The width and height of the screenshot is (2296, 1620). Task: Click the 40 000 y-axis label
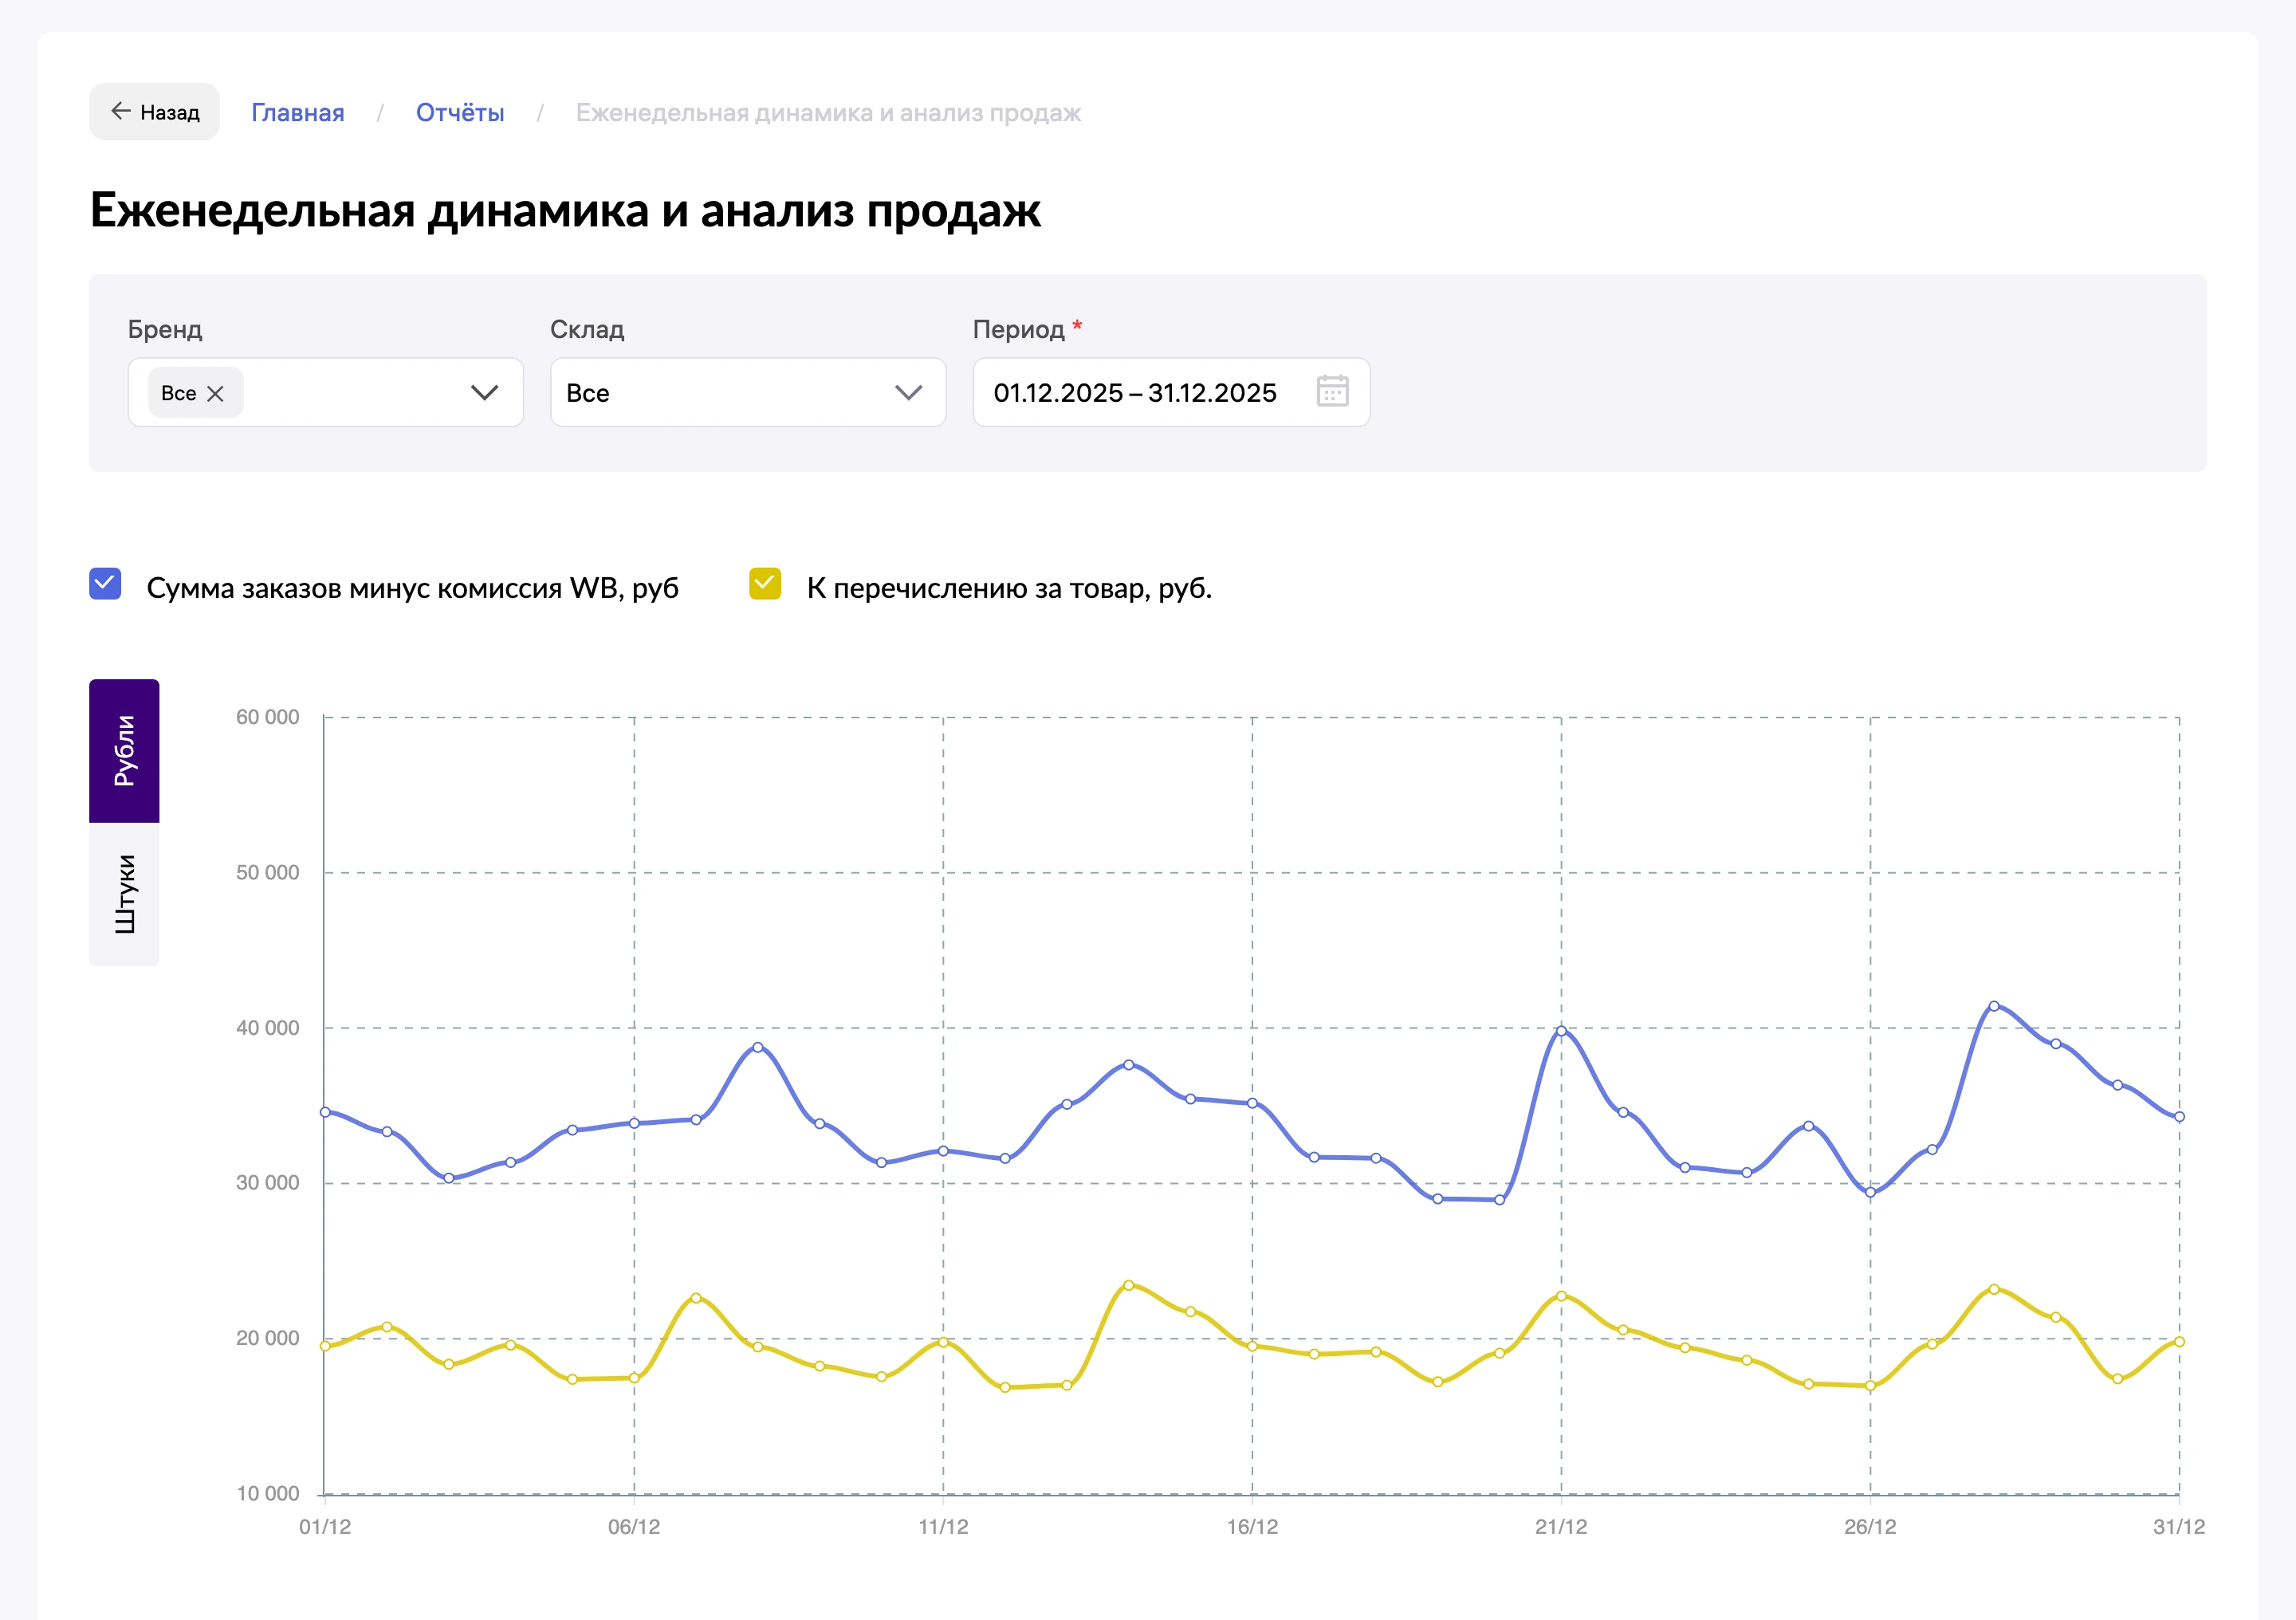[x=267, y=1028]
